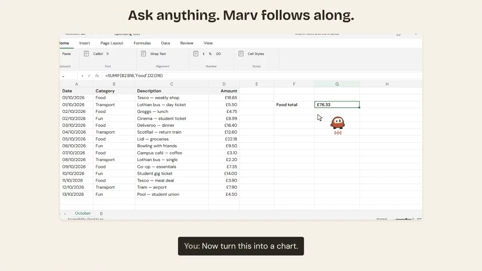Click the "Tesco — weekly shop" description cell
Screen dimensions: 482x271
172,98
